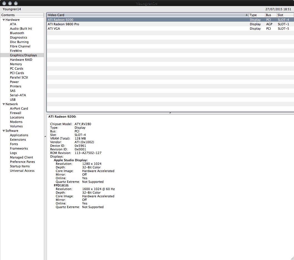Open Frameworks section

(19, 148)
